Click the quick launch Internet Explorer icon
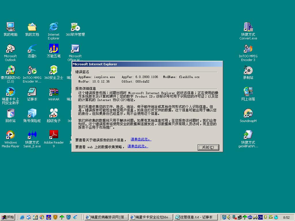Screen dimensions: 295x221 22,218
